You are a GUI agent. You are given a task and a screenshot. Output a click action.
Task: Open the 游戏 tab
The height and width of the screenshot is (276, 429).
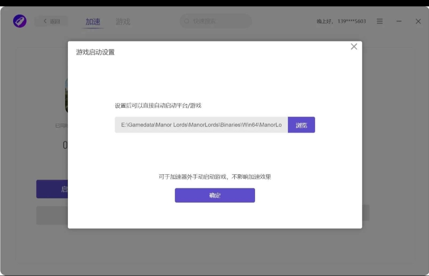pyautogui.click(x=123, y=21)
